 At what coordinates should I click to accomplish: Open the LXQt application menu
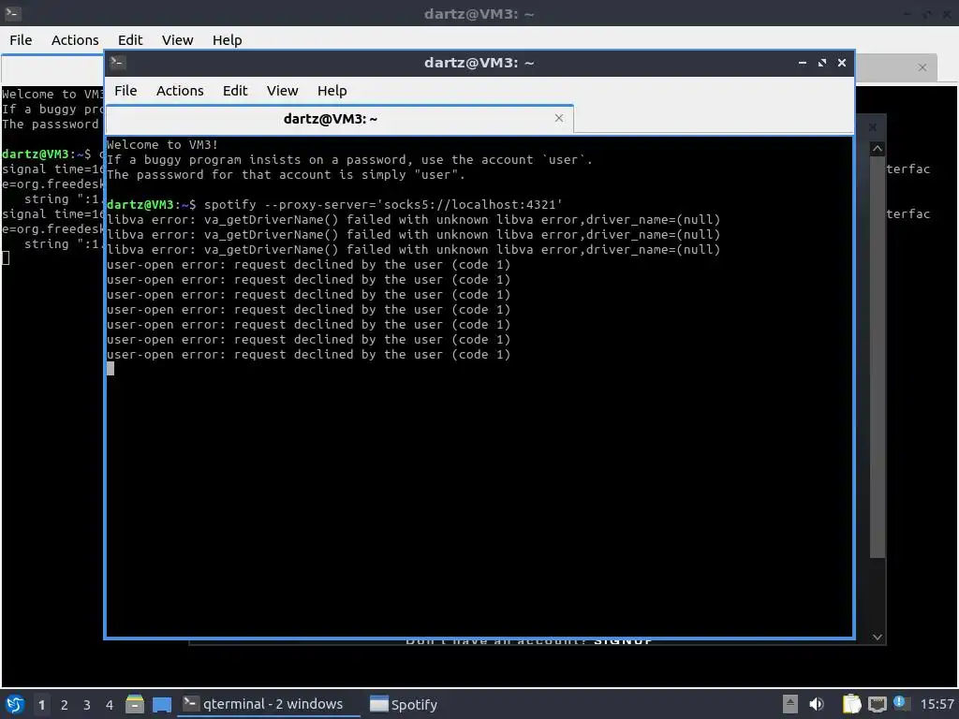click(x=15, y=704)
